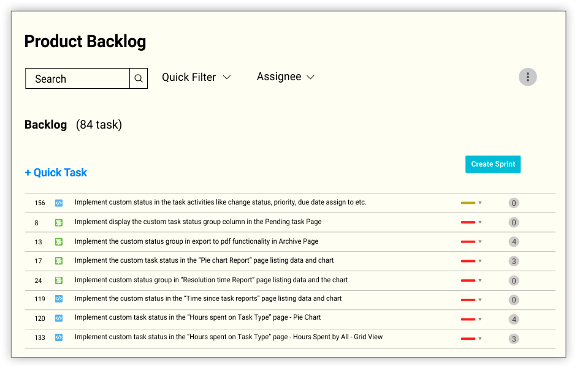This screenshot has width=577, height=368.
Task: Click the blue code icon on task 120
Action: click(59, 318)
